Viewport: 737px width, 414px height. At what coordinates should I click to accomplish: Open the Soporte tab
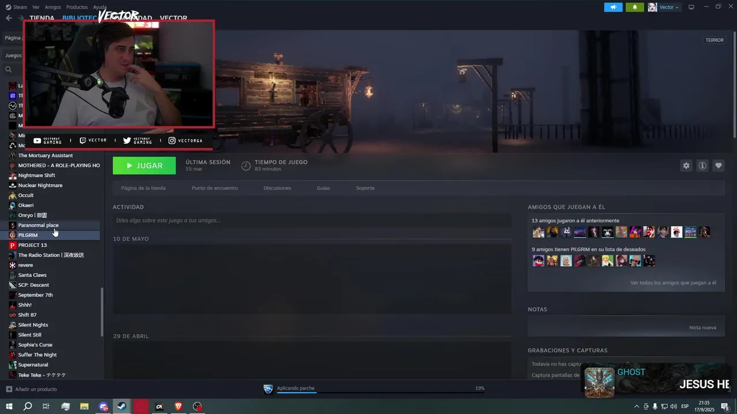point(365,188)
